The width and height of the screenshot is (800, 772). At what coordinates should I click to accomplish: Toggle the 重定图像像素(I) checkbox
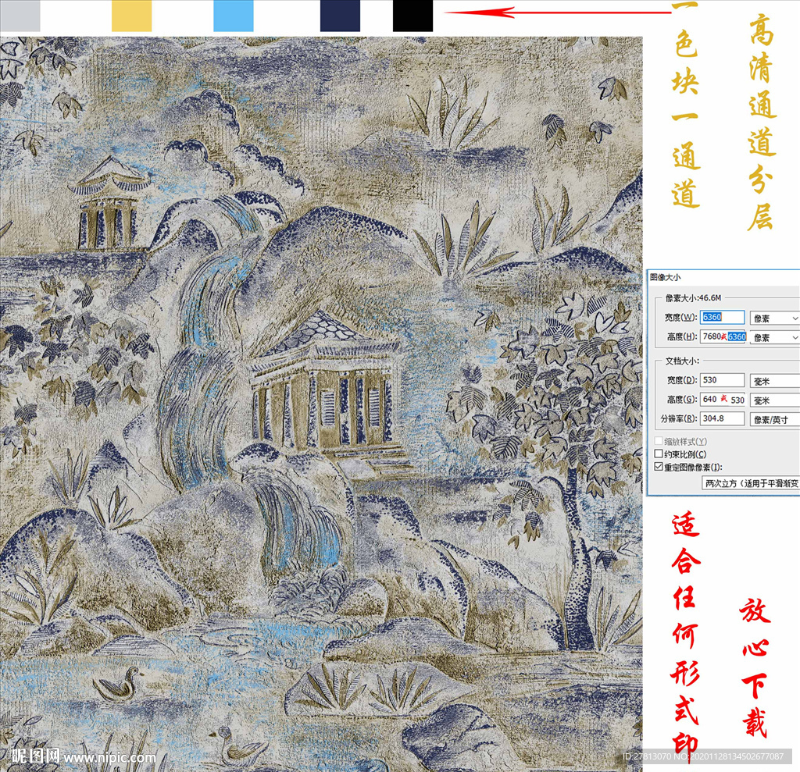coord(659,467)
